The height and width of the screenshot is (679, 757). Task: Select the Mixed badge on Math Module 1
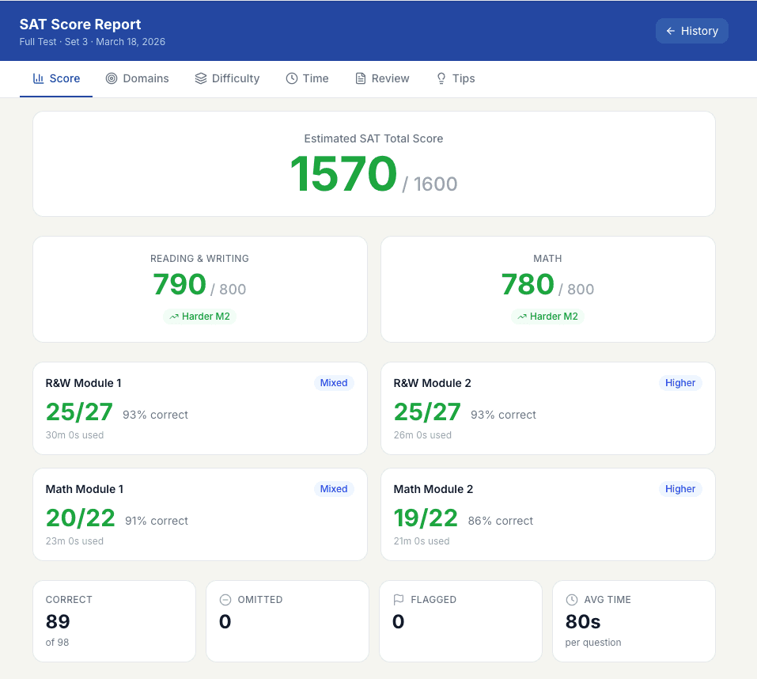[334, 488]
